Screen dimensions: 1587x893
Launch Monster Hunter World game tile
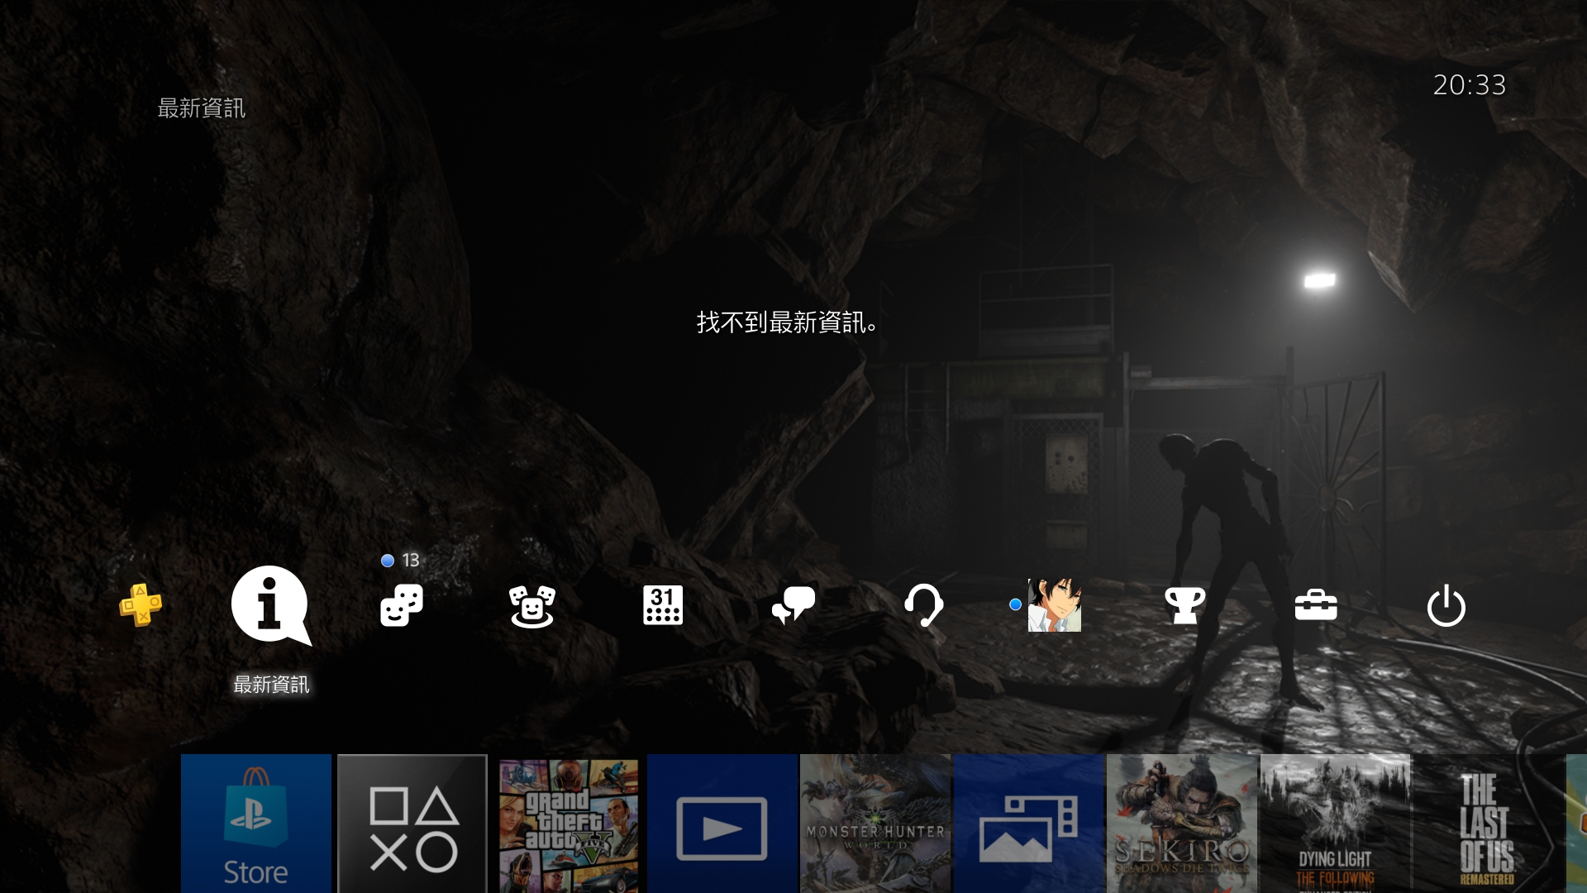(x=875, y=824)
